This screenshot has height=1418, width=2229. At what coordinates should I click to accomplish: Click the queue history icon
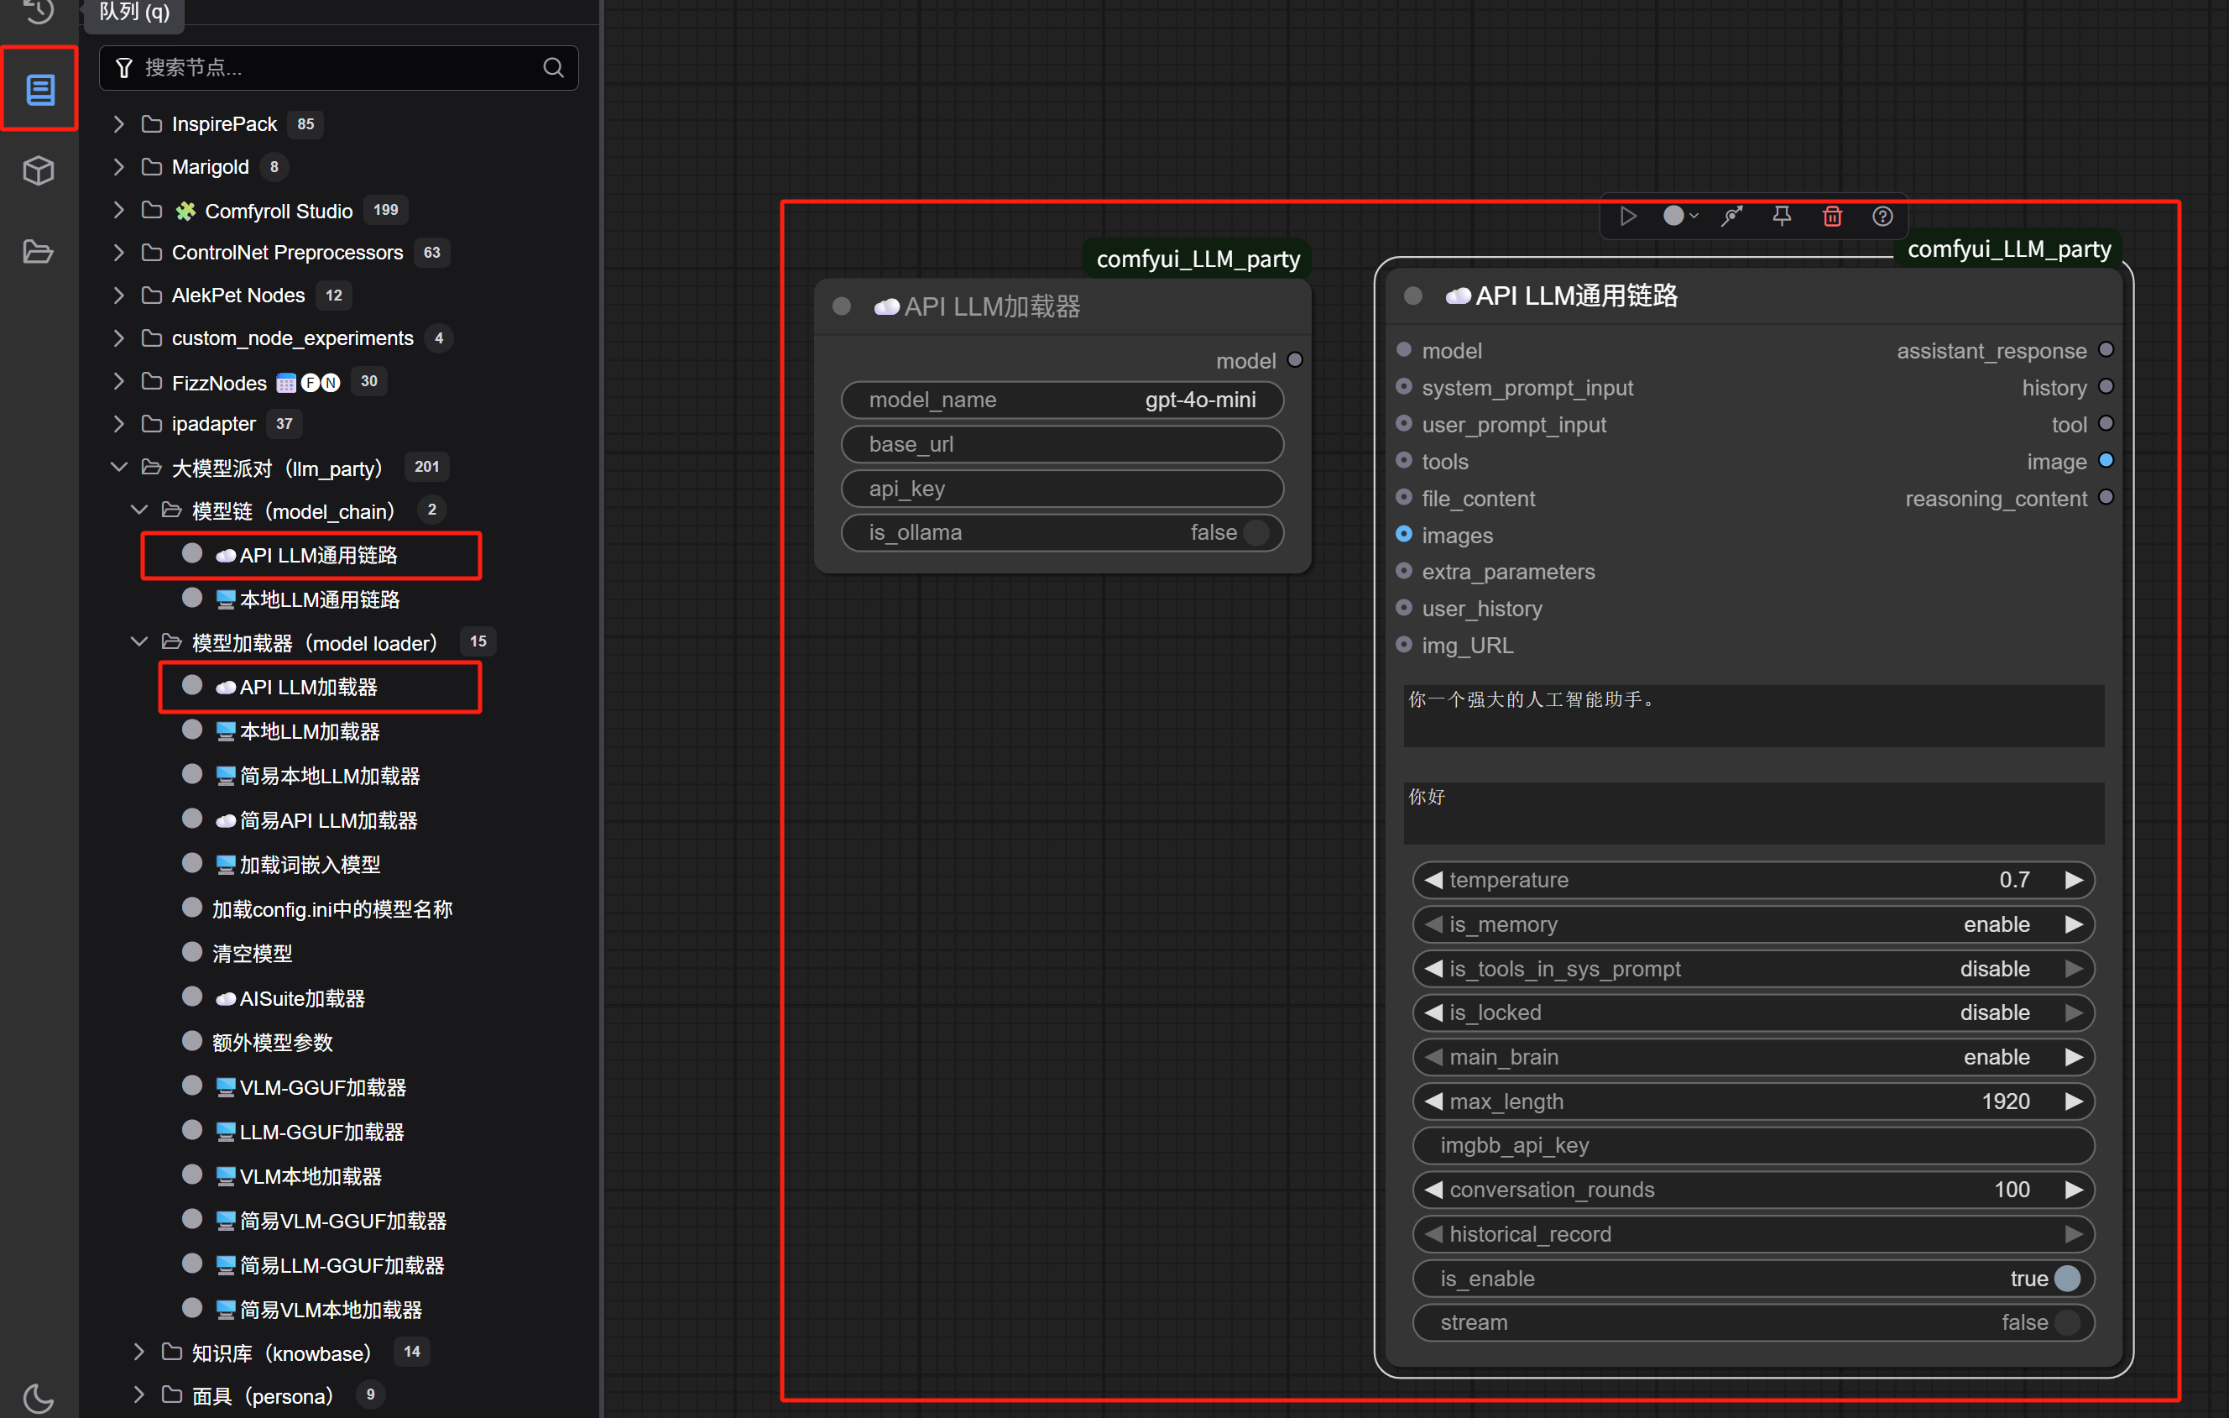(x=39, y=11)
